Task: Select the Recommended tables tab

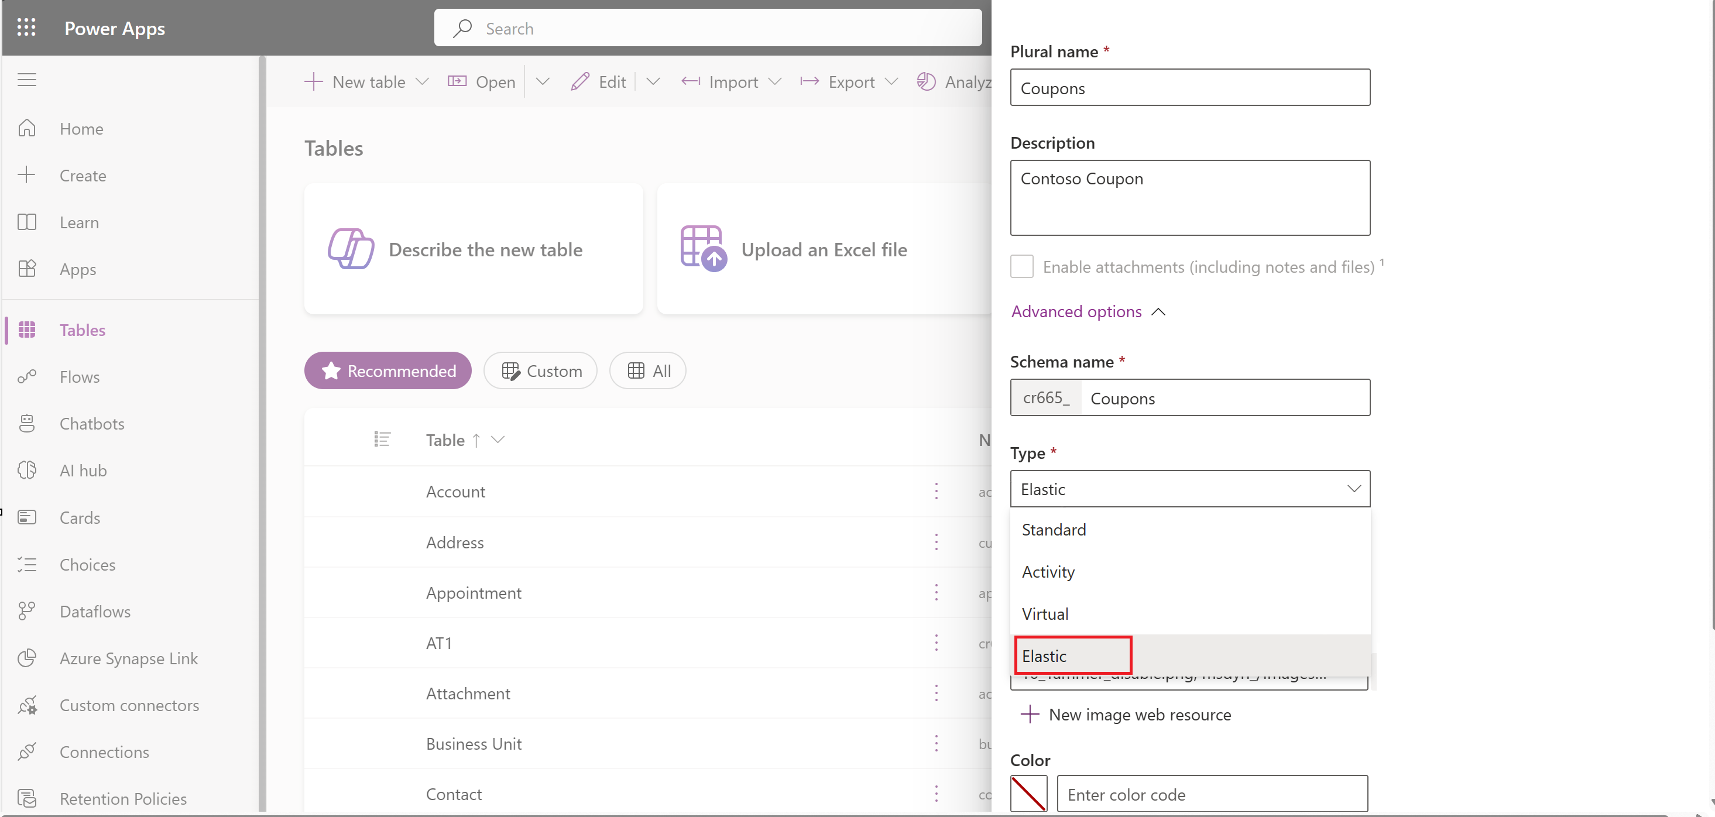Action: click(386, 370)
